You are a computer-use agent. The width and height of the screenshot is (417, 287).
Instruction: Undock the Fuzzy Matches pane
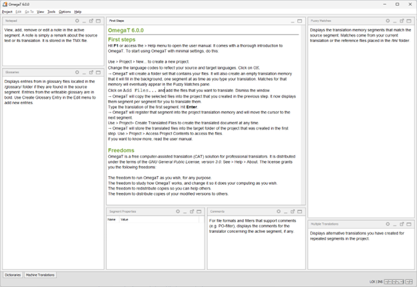point(402,21)
